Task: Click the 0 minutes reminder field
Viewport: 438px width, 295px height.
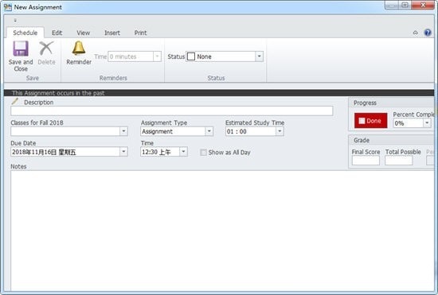Action: pyautogui.click(x=131, y=56)
